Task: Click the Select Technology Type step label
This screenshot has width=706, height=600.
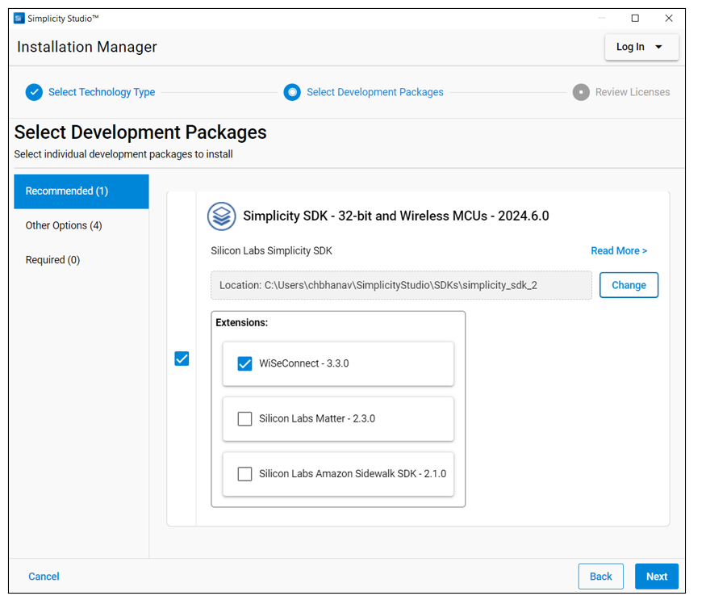Action: [102, 92]
